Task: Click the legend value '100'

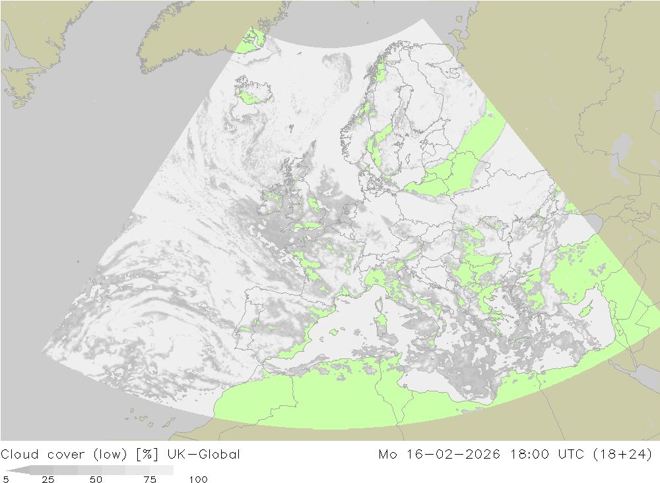Action: point(198,479)
